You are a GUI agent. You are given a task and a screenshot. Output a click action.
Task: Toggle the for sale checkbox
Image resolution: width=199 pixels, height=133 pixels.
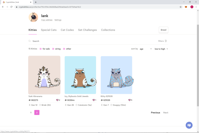click(41, 49)
